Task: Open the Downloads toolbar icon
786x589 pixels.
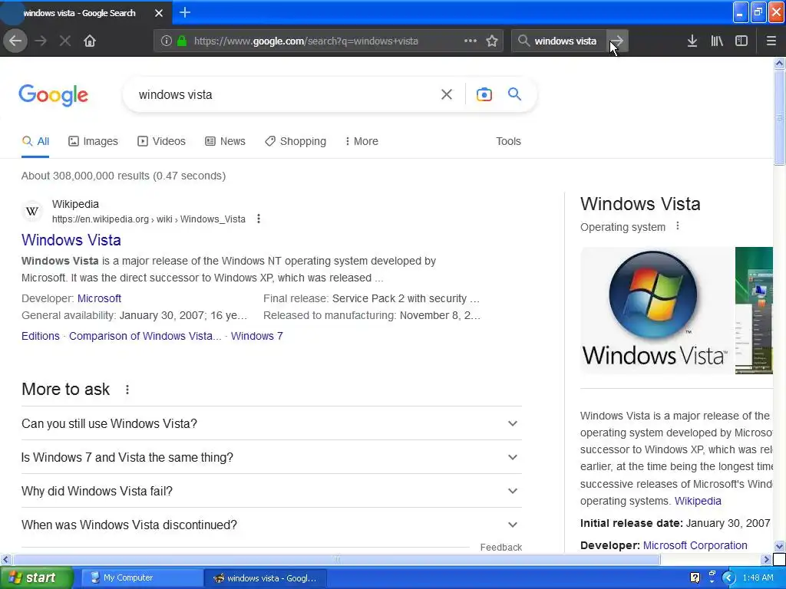Action: pyautogui.click(x=692, y=41)
